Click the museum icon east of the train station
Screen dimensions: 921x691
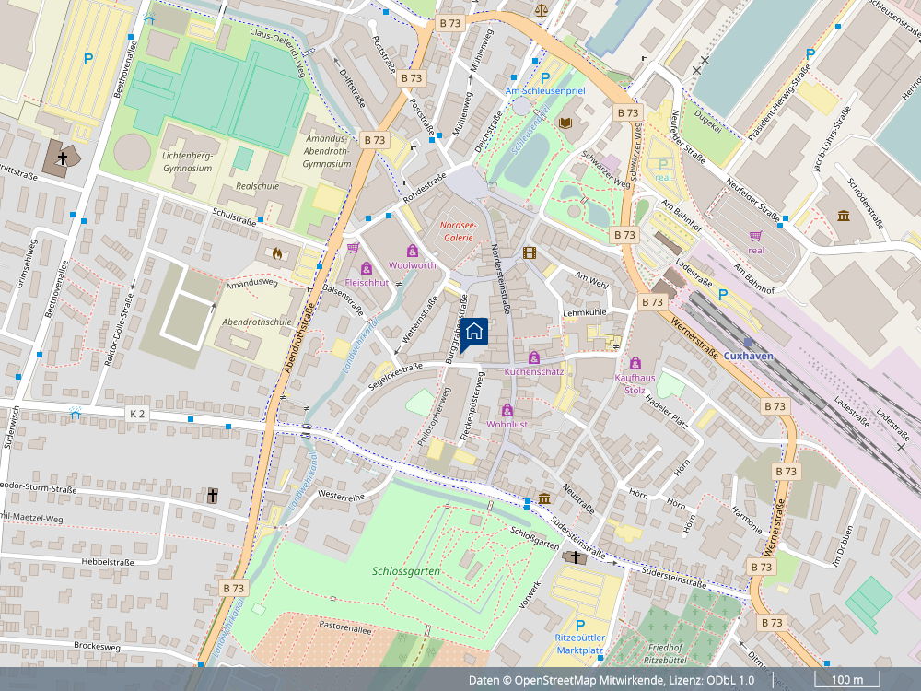[845, 214]
